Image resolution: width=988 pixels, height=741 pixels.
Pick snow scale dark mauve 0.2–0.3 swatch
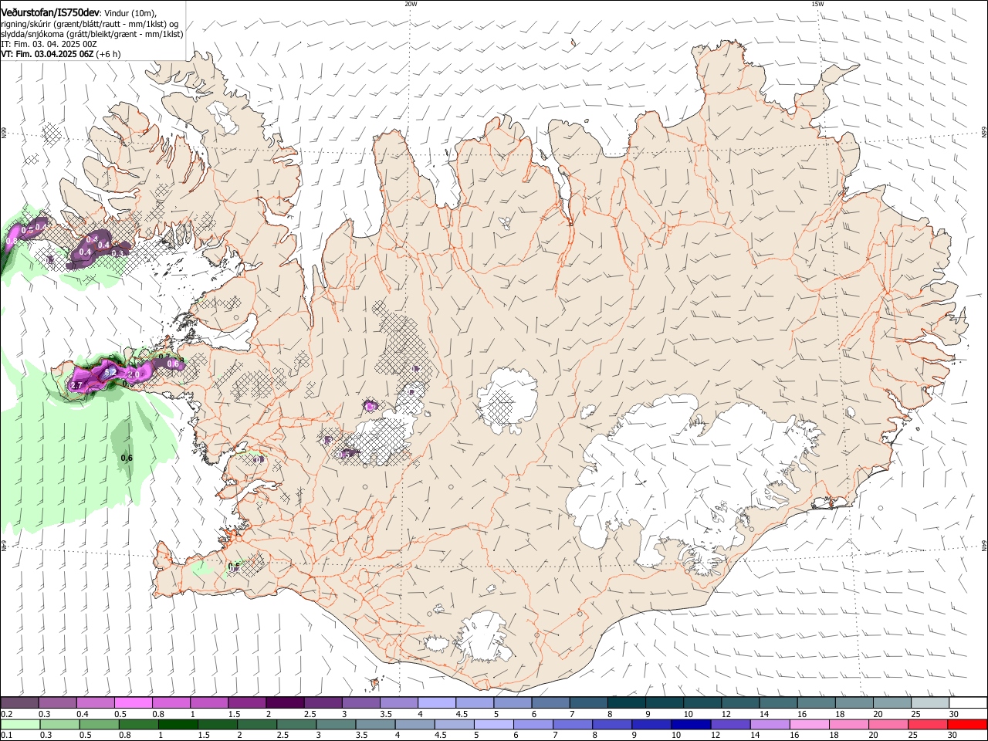point(19,703)
